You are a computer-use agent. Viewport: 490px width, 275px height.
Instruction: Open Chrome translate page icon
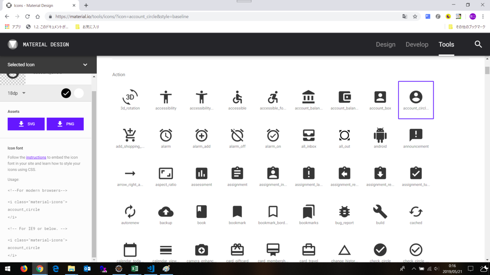coord(405,17)
